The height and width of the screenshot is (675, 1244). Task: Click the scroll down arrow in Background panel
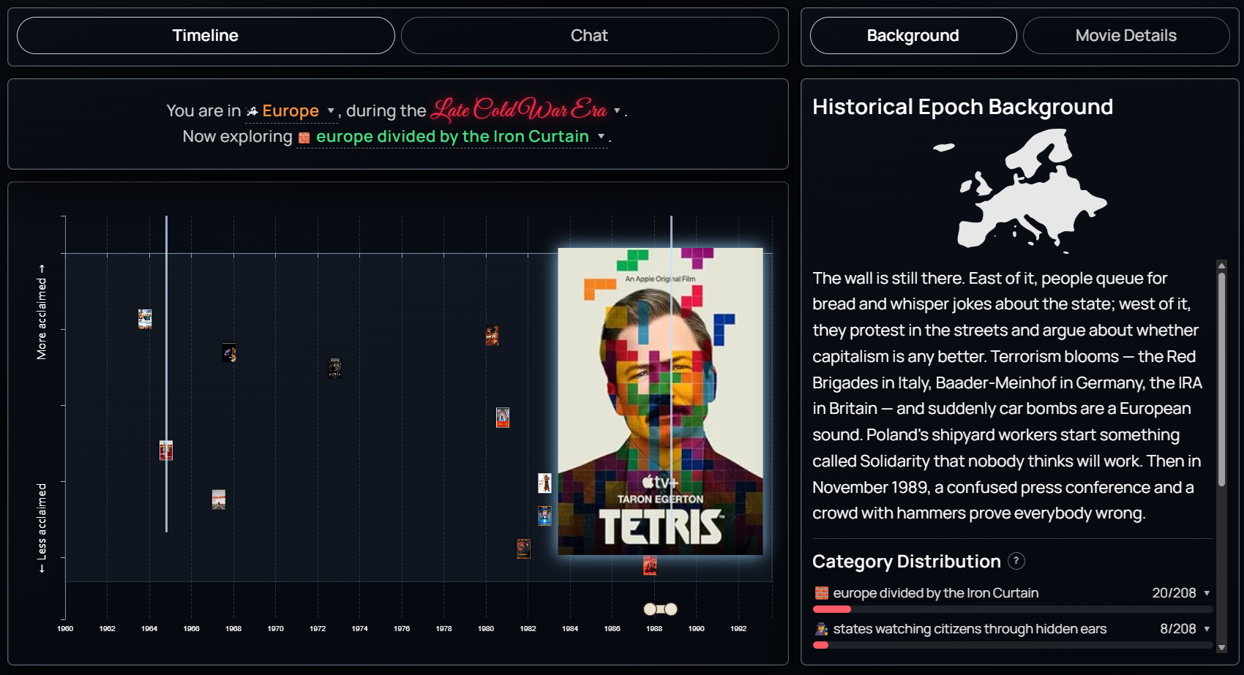[x=1221, y=648]
